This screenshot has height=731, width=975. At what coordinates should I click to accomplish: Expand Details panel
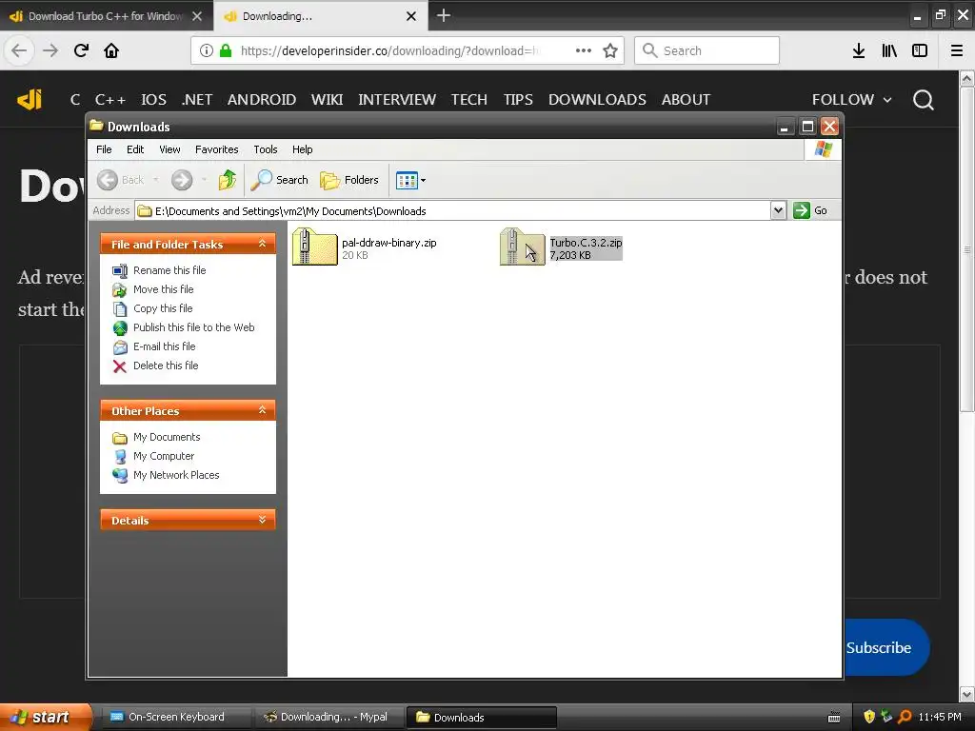(x=262, y=520)
